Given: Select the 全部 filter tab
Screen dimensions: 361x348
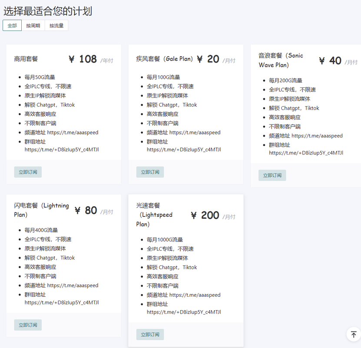Looking at the screenshot, I should pos(12,25).
